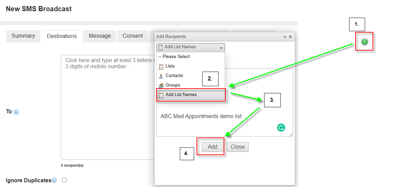Open the Add List Names dropdown
Viewport: 394px width, 187px height.
190,47
